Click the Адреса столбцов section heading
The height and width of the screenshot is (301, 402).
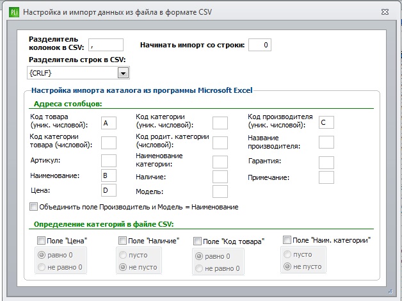(x=68, y=104)
